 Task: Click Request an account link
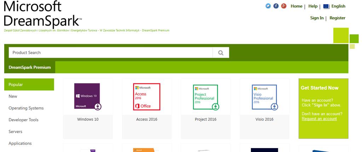[x=319, y=119]
